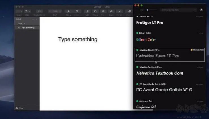Open the Insert tool dropdown in Sketch

coord(19,11)
